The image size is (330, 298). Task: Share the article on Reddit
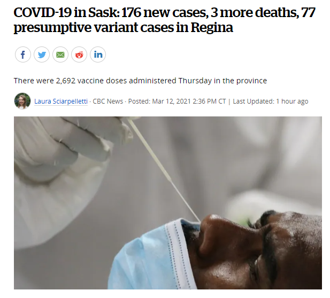[79, 54]
